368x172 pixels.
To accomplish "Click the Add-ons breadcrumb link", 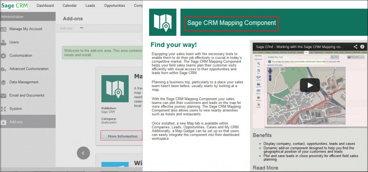I will tap(66, 28).
